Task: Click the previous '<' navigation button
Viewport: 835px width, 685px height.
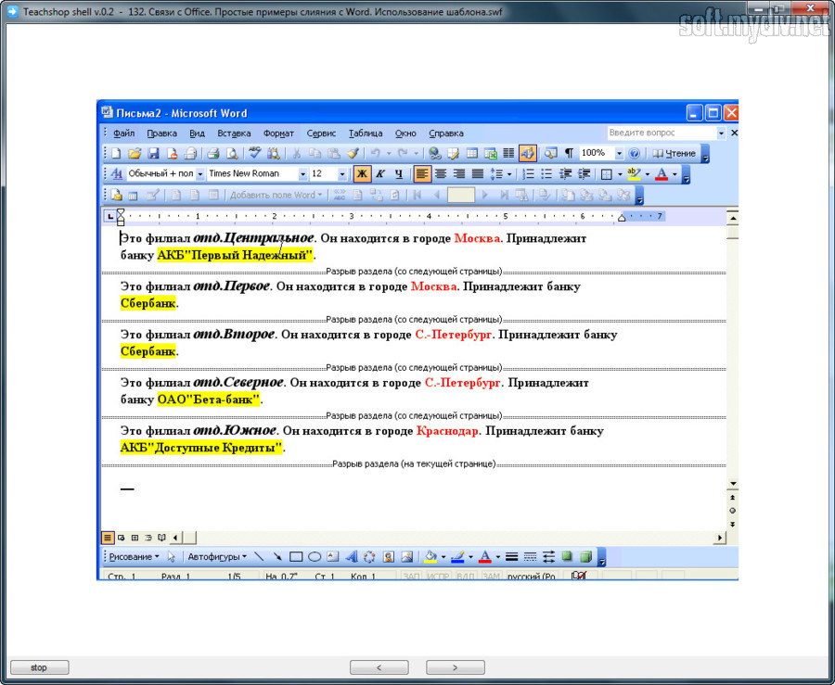Action: (x=379, y=667)
